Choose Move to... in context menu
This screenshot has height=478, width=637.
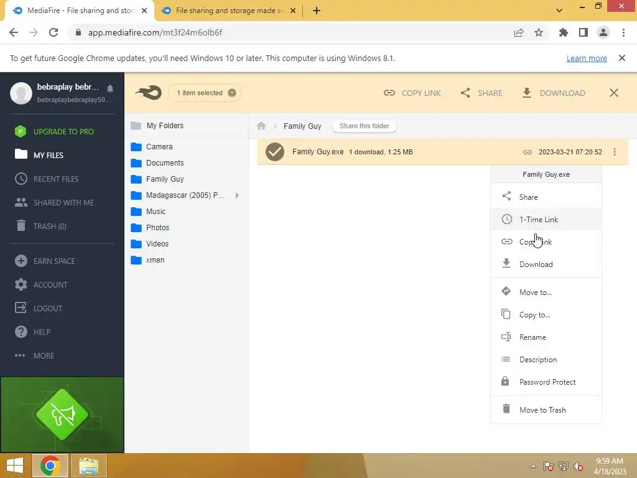tap(546, 293)
